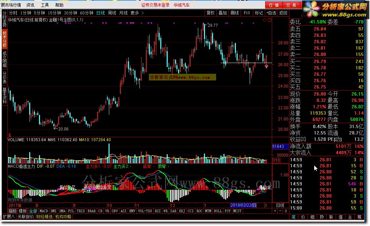Open the 帮助 menu
The height and width of the screenshot is (226, 370).
point(59,5)
